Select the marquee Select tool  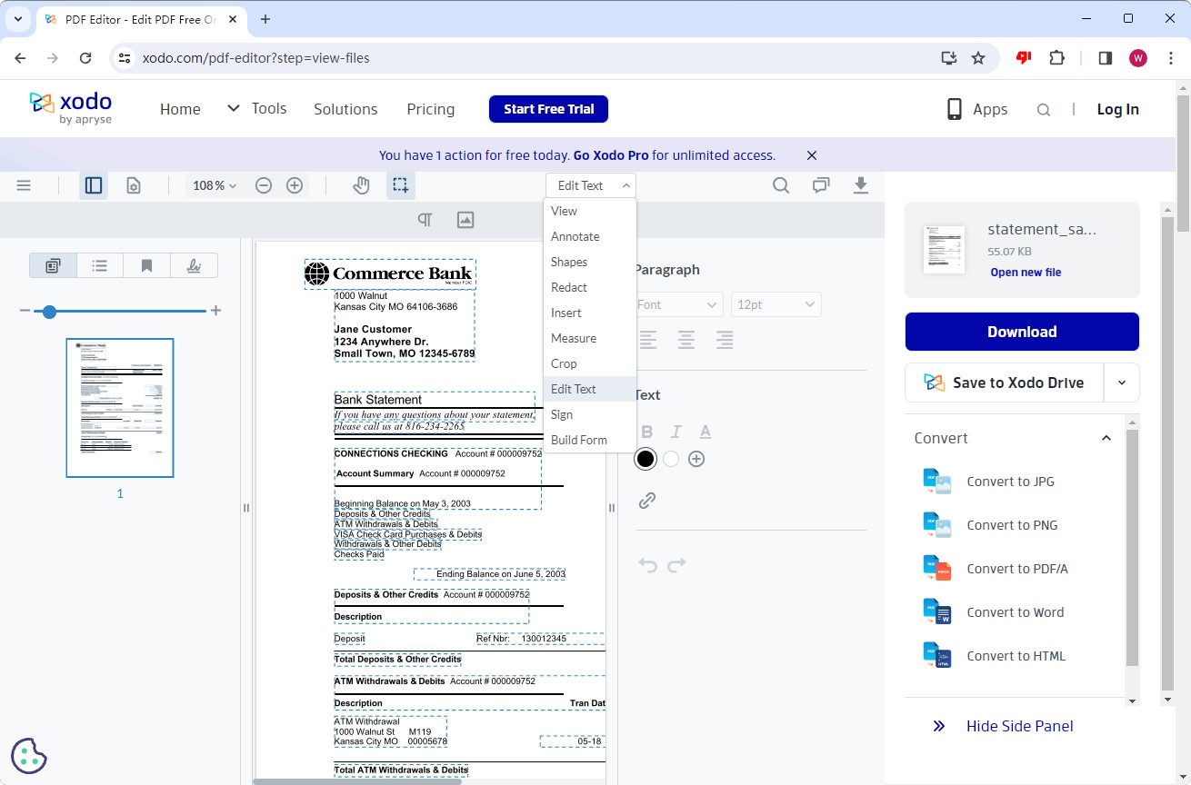click(x=400, y=185)
